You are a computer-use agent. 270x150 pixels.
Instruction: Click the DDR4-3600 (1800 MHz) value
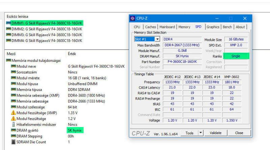click(86, 95)
